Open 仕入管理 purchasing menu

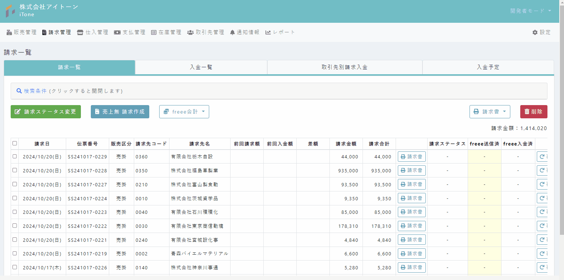pyautogui.click(x=93, y=32)
